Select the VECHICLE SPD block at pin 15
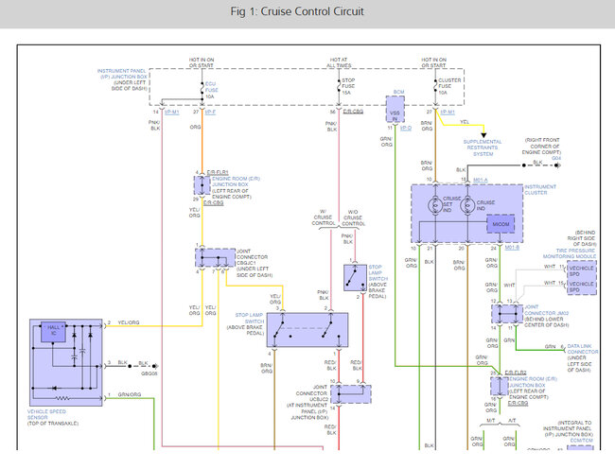This screenshot has height=469, width=615. click(582, 286)
